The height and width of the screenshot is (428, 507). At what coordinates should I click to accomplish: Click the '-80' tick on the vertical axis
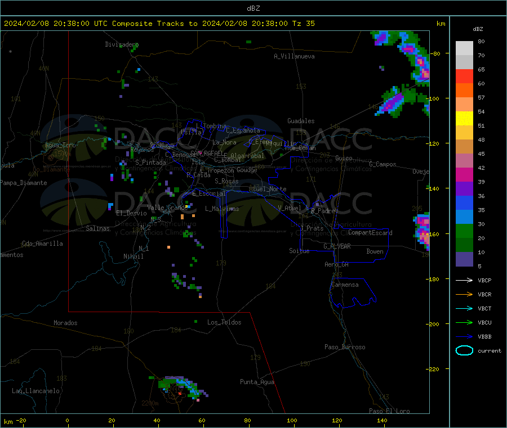tap(435, 53)
